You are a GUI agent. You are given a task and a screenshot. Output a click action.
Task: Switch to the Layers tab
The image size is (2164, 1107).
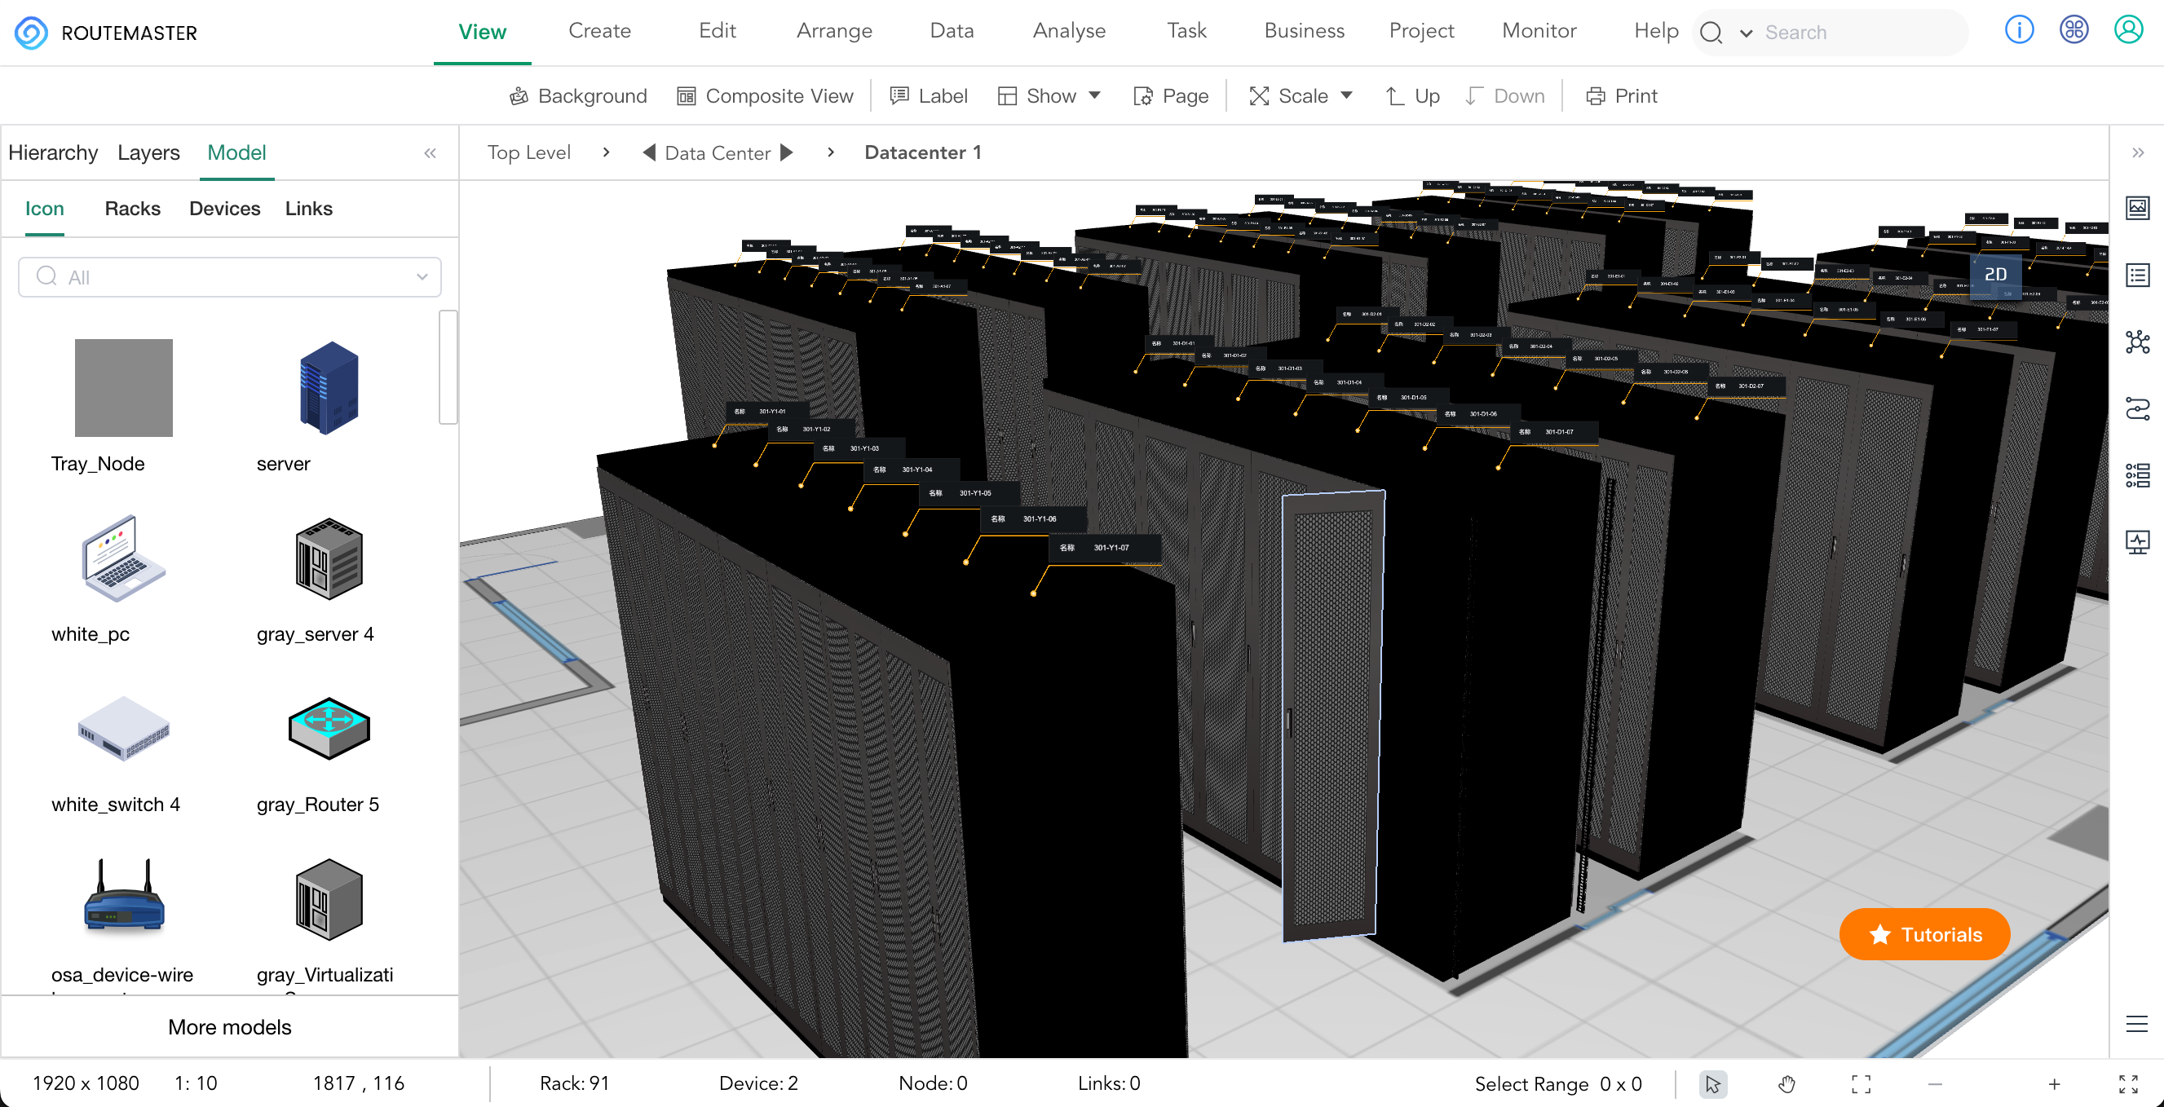click(x=148, y=153)
